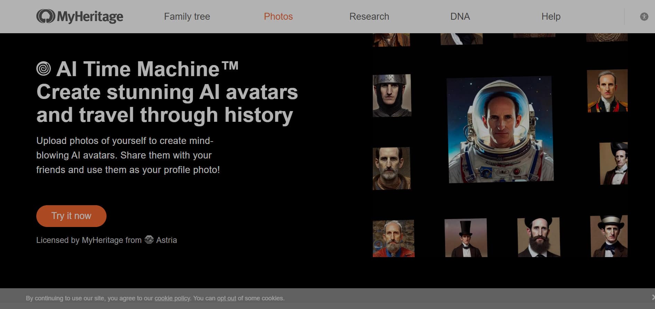
Task: Follow the opt out link
Action: (227, 298)
